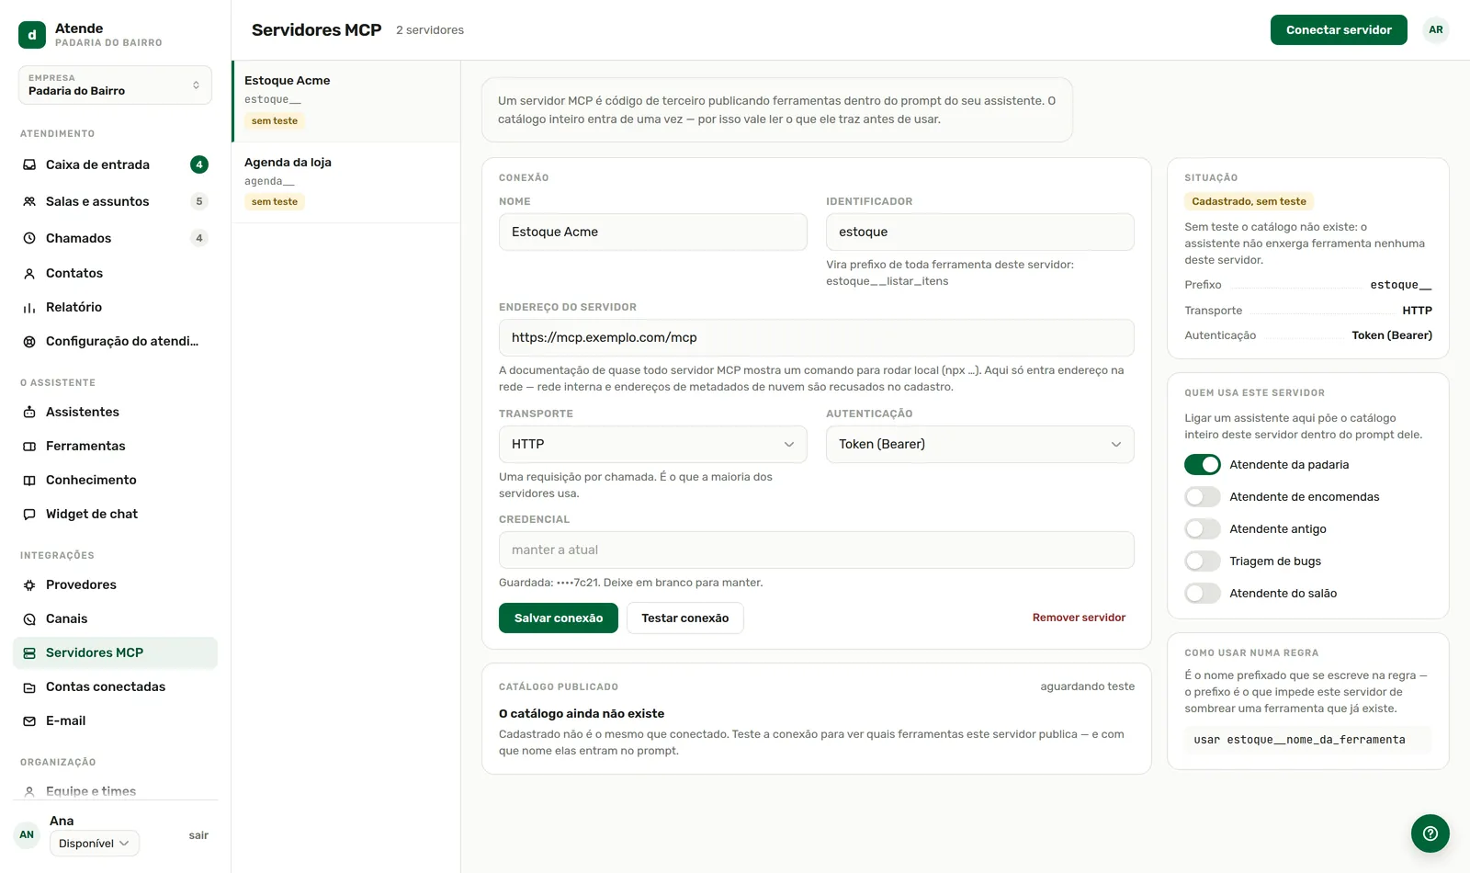1470x873 pixels.
Task: Click the Widget de chat bubble icon
Action: [29, 514]
